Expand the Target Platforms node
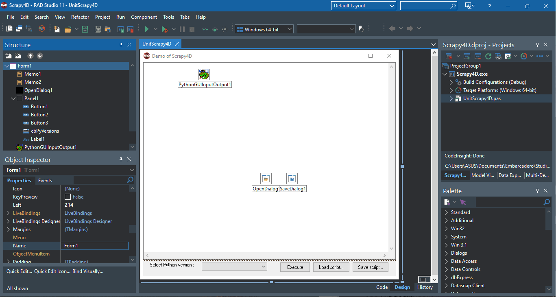This screenshot has width=556, height=297. pyautogui.click(x=451, y=90)
